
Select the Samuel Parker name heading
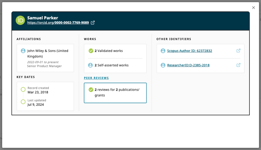click(x=43, y=18)
